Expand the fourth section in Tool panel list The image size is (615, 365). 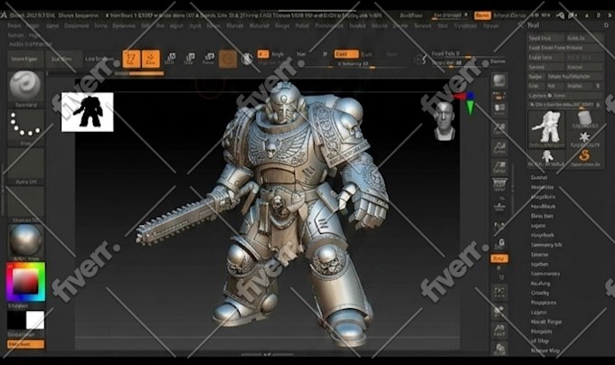(x=543, y=206)
